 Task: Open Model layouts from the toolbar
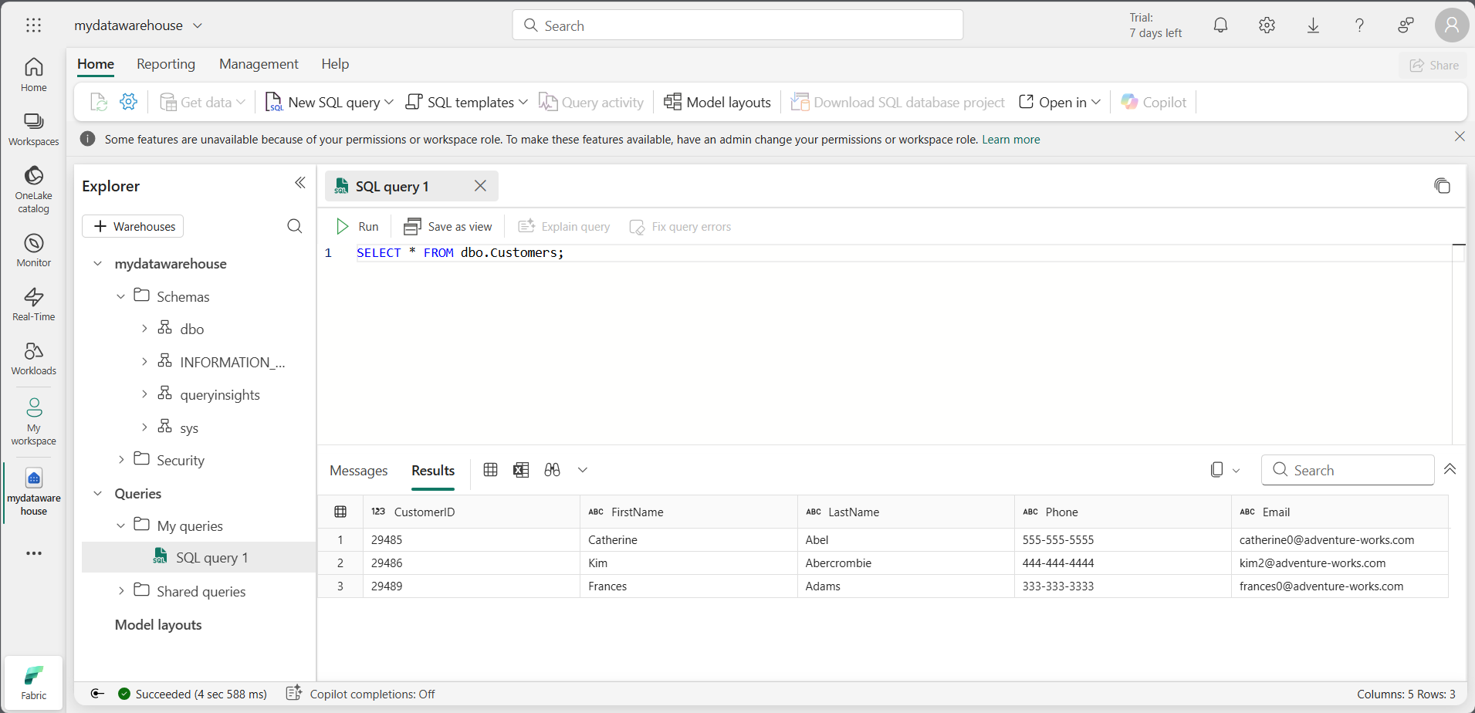717,102
